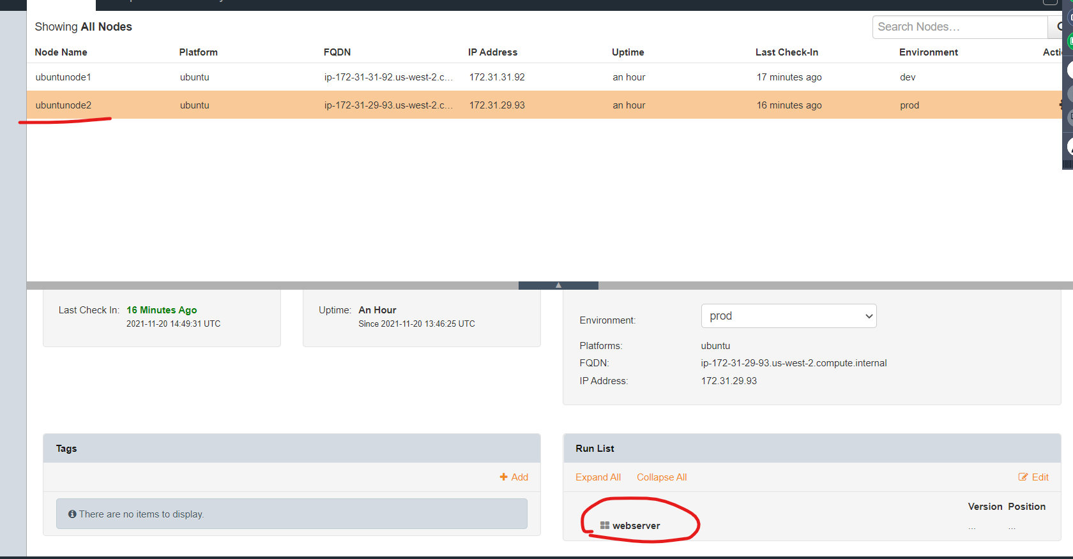Click the 'An Hour' uptime value in details

[x=377, y=310]
